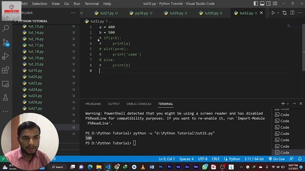Open the Terminal menu
The height and width of the screenshot is (171, 305).
pyautogui.click(x=91, y=3)
